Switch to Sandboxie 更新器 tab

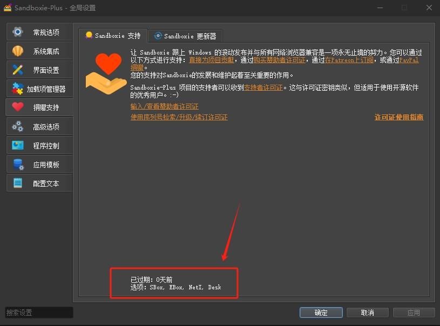tap(185, 36)
